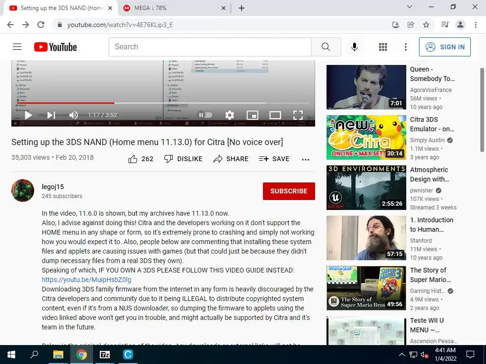The width and height of the screenshot is (486, 364).
Task: Open Windows taskbar search
Action: pyautogui.click(x=34, y=355)
